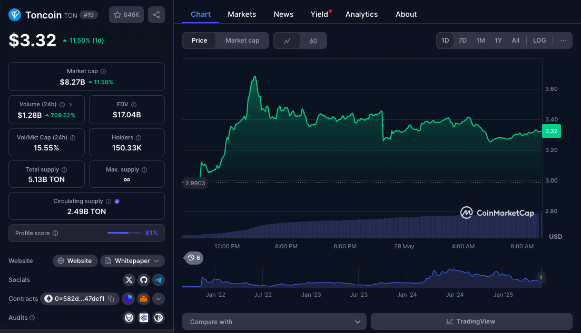Open the FDV info icon

click(134, 105)
